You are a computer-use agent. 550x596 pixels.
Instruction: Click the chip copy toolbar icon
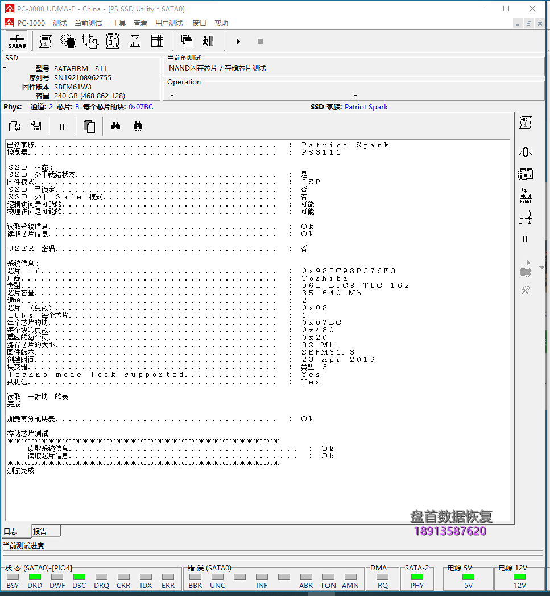tap(90, 41)
